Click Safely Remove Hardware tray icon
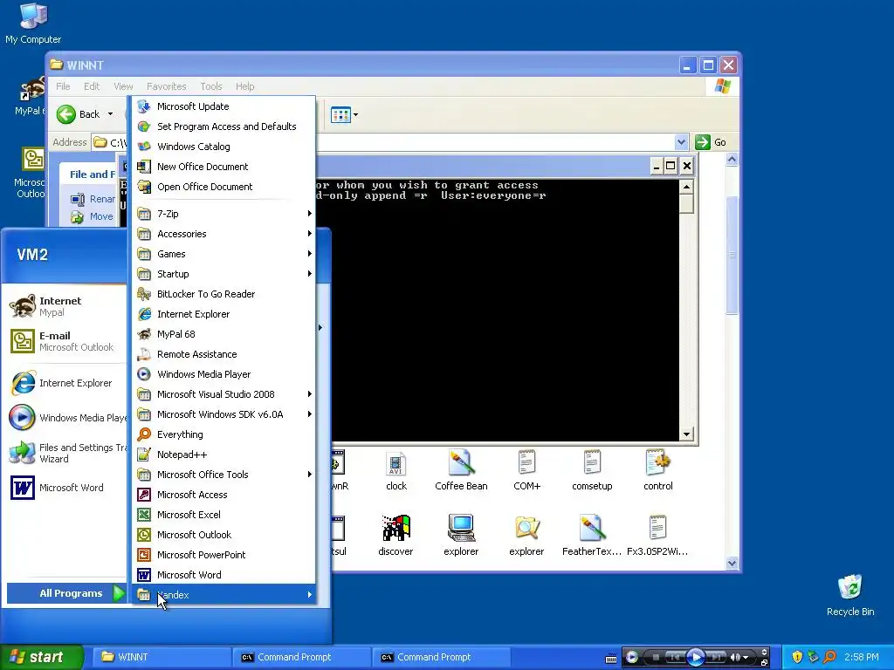The height and width of the screenshot is (670, 894). click(x=814, y=657)
